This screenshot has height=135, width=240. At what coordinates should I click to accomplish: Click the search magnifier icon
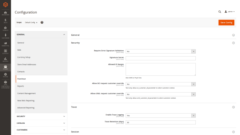(220, 12)
